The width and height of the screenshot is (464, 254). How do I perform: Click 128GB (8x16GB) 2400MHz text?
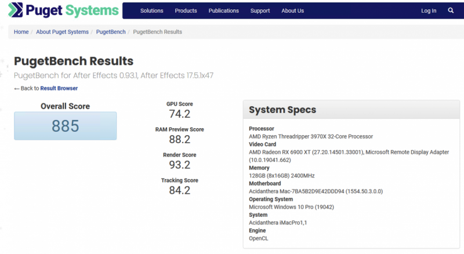pos(282,176)
